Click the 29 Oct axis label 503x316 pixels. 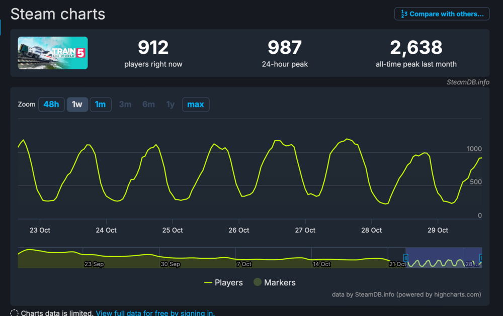tap(438, 230)
